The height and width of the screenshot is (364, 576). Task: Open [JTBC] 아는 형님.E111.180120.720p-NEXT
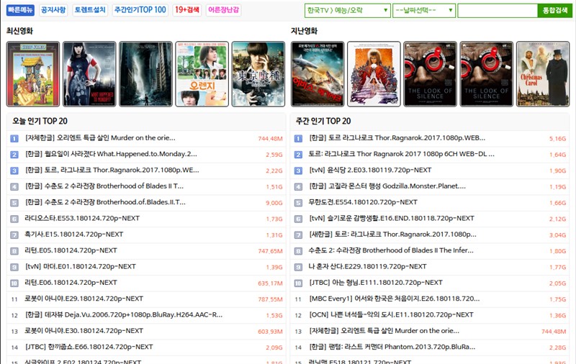376,283
